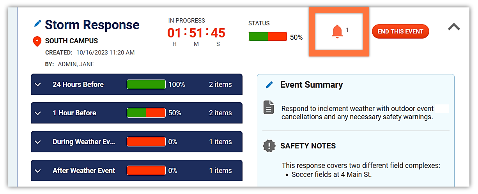Collapse the Storm Response event panel

(x=454, y=27)
